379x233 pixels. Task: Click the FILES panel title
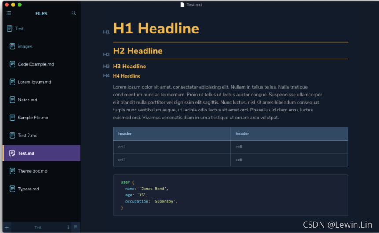pyautogui.click(x=41, y=14)
